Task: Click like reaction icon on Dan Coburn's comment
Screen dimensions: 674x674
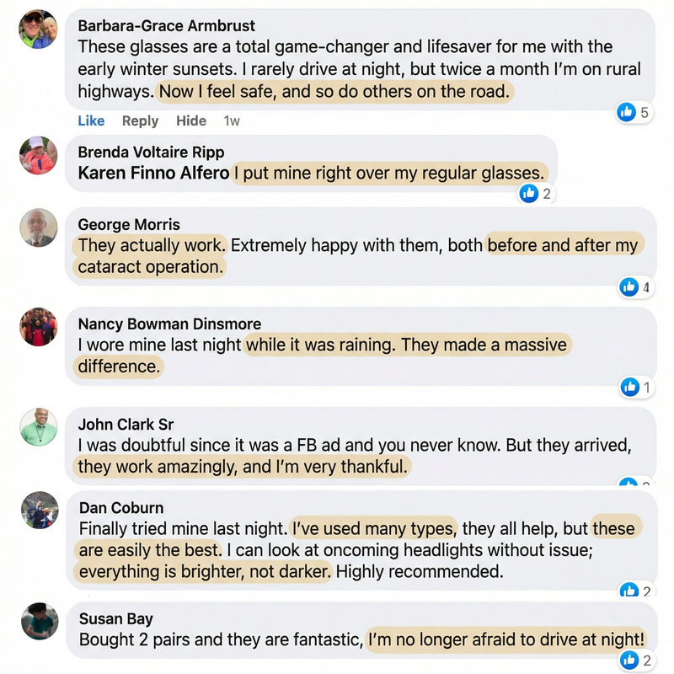Action: (x=629, y=591)
